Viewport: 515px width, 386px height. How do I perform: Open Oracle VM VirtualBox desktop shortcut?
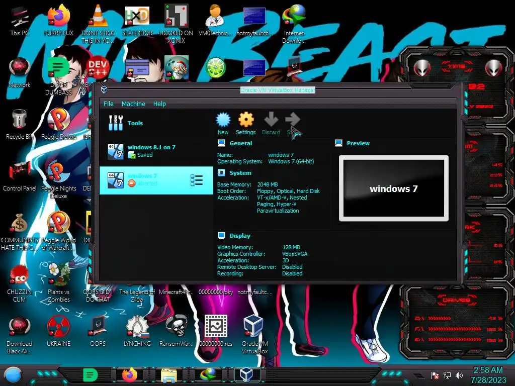(255, 335)
